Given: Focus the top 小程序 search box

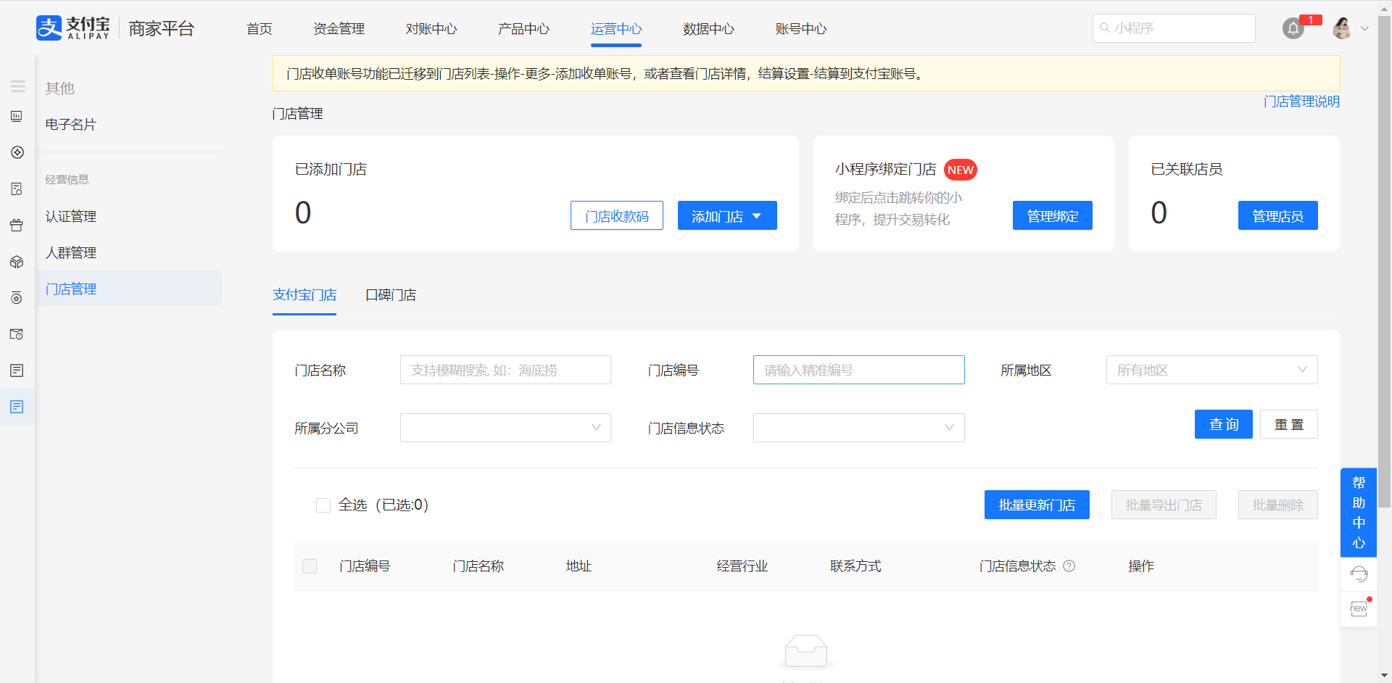Looking at the screenshot, I should (1174, 28).
